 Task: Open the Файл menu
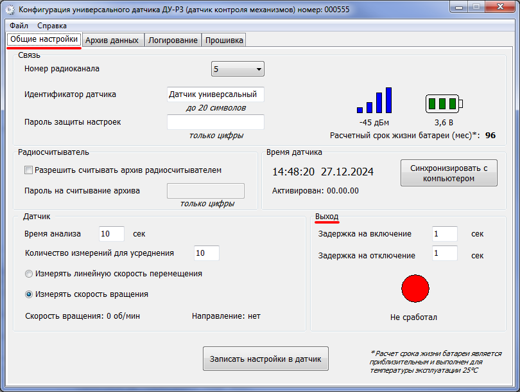pos(19,26)
